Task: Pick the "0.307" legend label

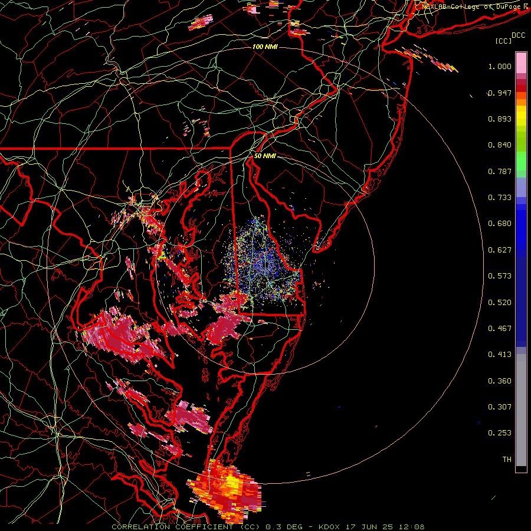Action: point(500,407)
